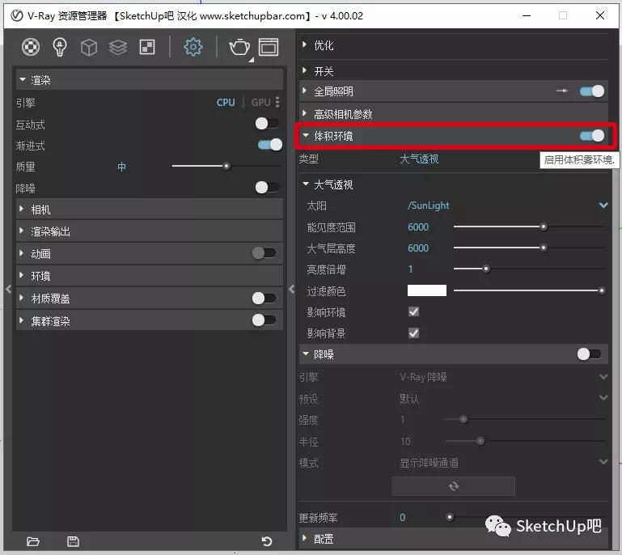
Task: Open the Lights lightbulb tab
Action: point(60,47)
